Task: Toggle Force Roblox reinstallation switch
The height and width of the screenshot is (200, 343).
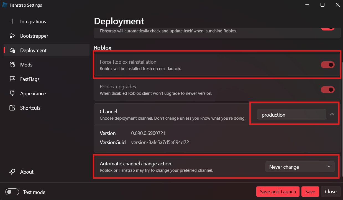Action: (328, 65)
